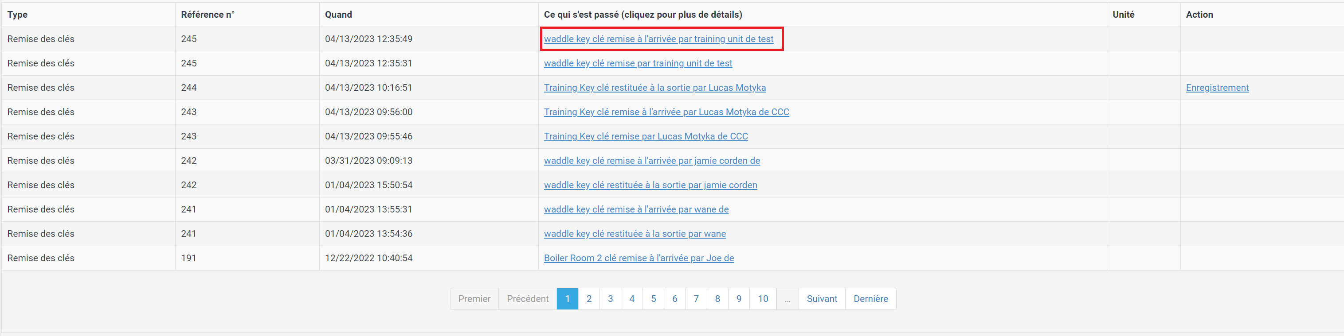This screenshot has height=336, width=1344.
Task: Open the 04/13/2023 12:35:49 waddle key arrival link
Action: pos(658,39)
